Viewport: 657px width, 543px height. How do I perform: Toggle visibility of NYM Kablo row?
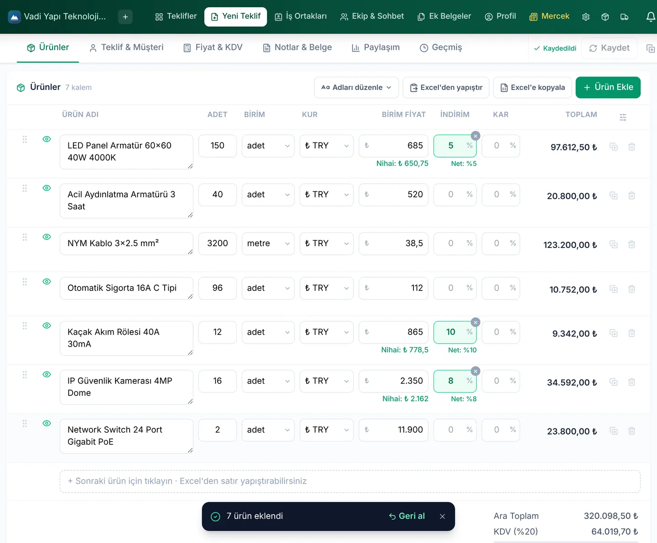click(x=47, y=237)
